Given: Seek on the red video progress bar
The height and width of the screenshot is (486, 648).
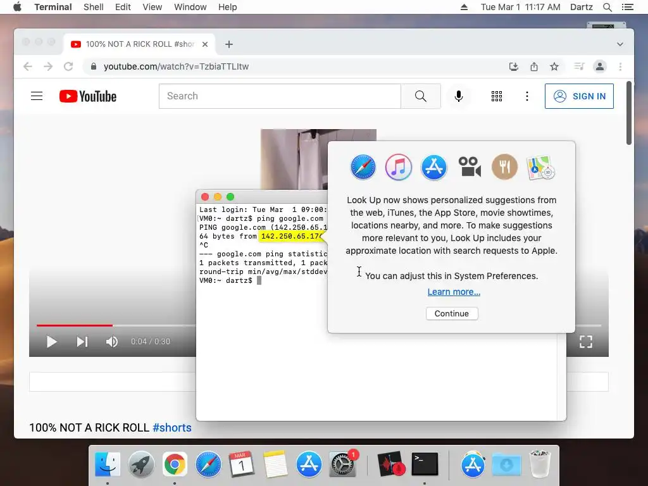Looking at the screenshot, I should 75,326.
